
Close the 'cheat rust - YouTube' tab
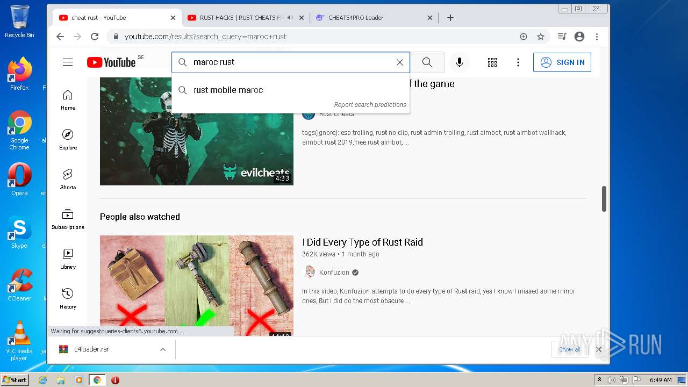point(173,18)
